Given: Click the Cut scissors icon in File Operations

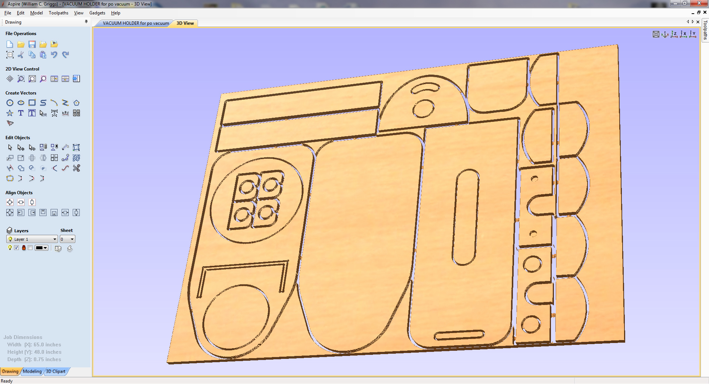Looking at the screenshot, I should [x=21, y=55].
